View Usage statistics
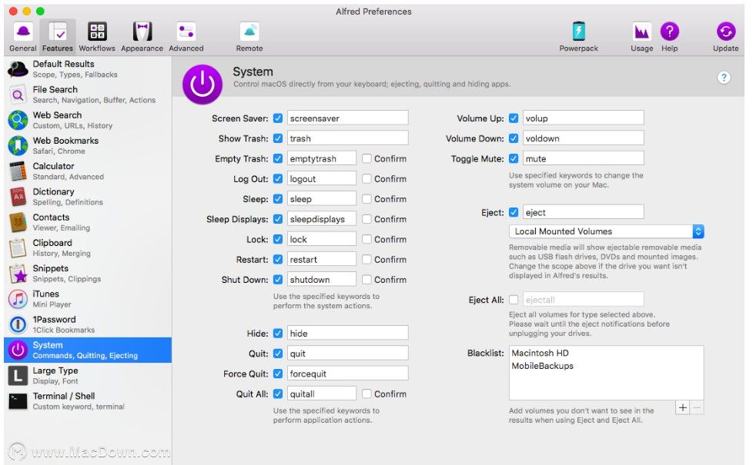Viewport: 753px width, 465px height. click(641, 36)
